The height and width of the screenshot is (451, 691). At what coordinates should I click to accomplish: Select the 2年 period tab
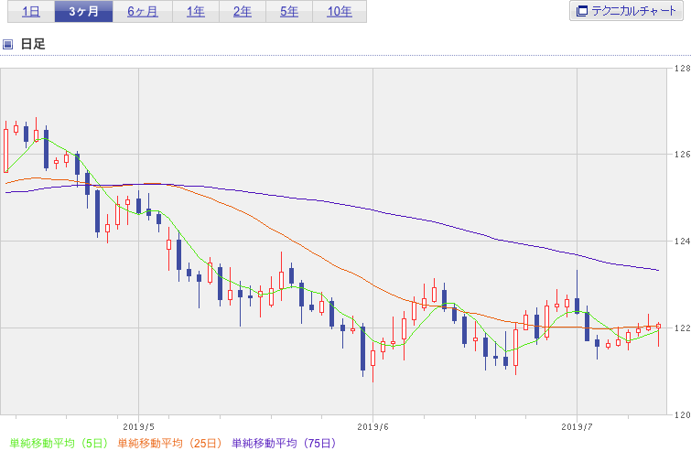click(243, 12)
